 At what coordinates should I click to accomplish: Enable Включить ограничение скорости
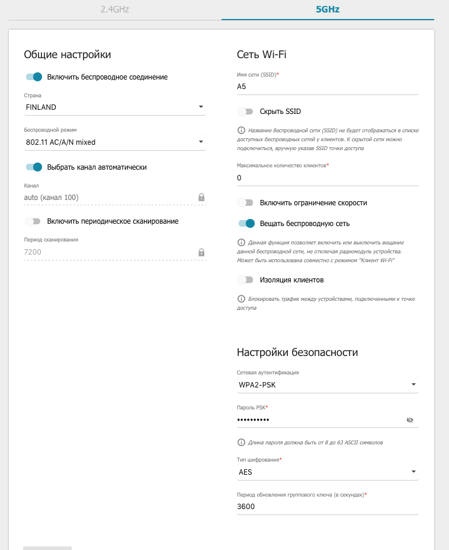[245, 203]
